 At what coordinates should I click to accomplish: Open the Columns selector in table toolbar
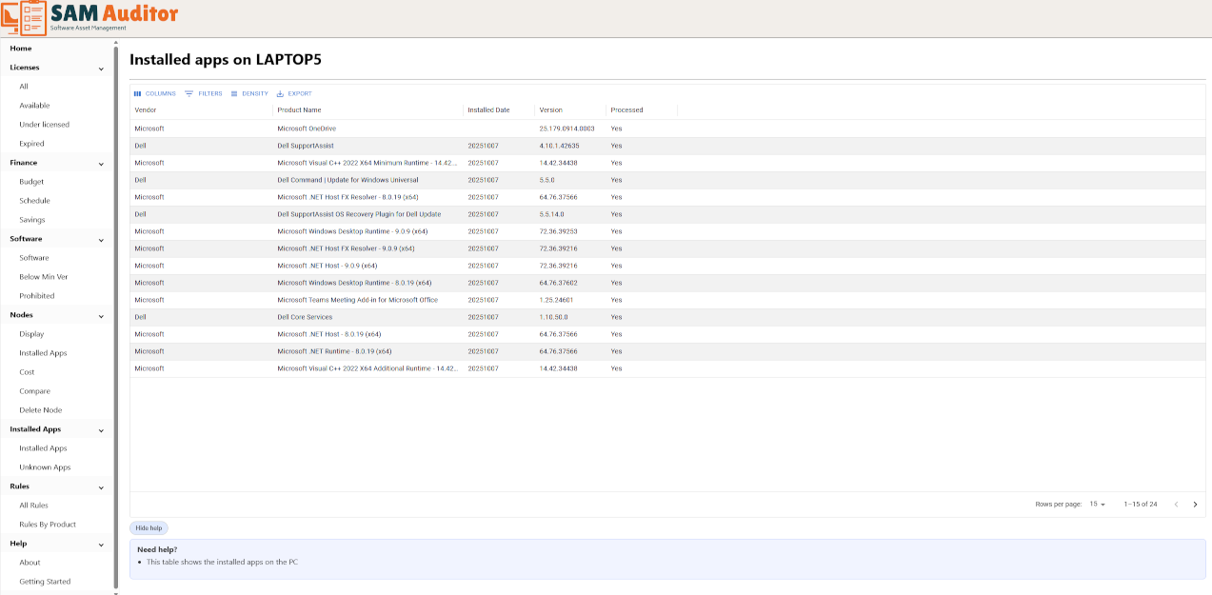point(155,93)
